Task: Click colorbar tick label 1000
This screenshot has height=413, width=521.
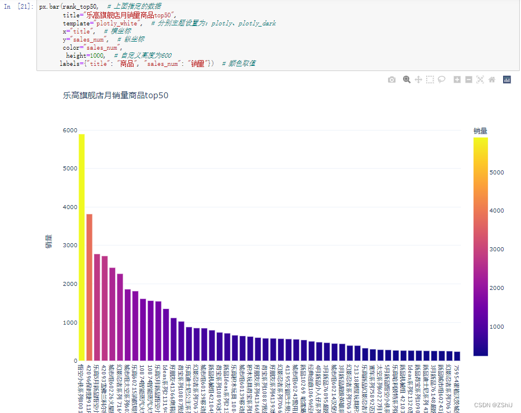Action: coord(497,327)
